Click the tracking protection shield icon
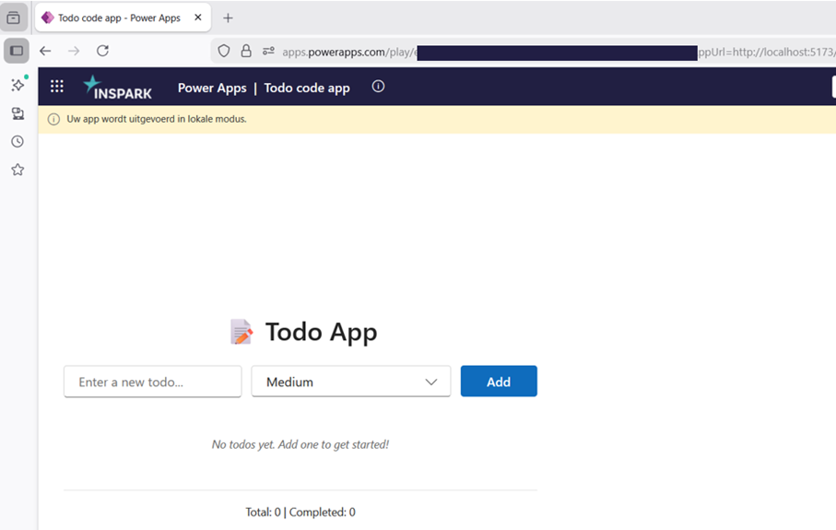The height and width of the screenshot is (530, 836). tap(224, 52)
